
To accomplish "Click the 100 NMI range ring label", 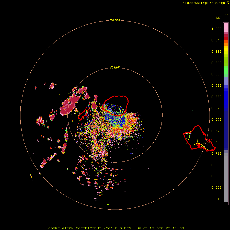I will click(115, 20).
